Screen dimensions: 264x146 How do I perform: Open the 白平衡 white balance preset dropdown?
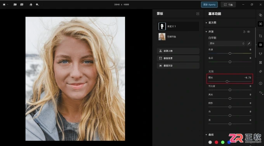pyautogui.click(x=227, y=43)
